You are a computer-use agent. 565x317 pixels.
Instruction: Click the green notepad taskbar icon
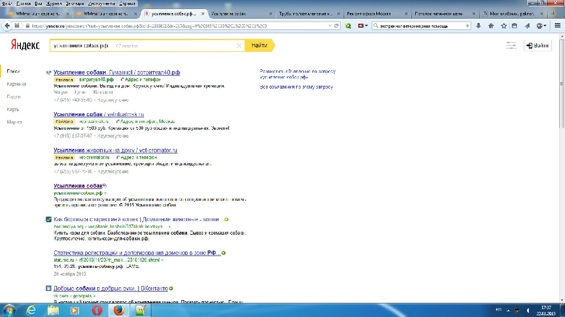point(140,310)
